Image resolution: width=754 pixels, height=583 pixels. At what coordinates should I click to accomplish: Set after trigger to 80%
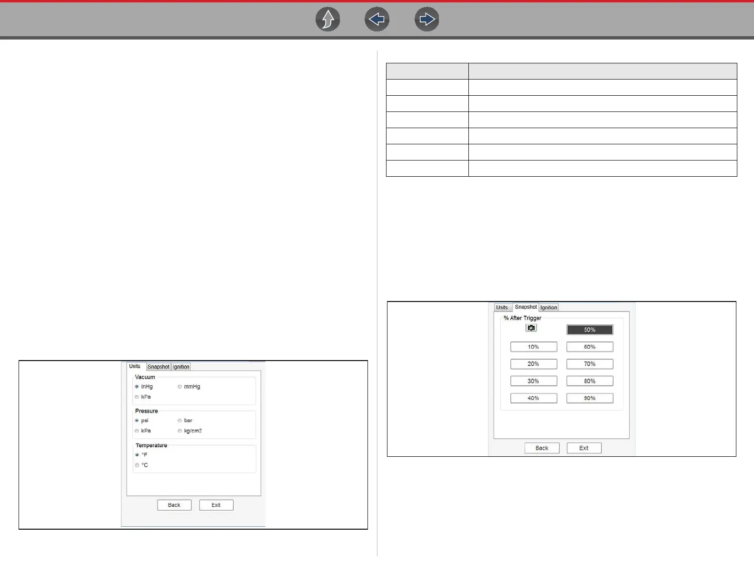click(x=590, y=381)
